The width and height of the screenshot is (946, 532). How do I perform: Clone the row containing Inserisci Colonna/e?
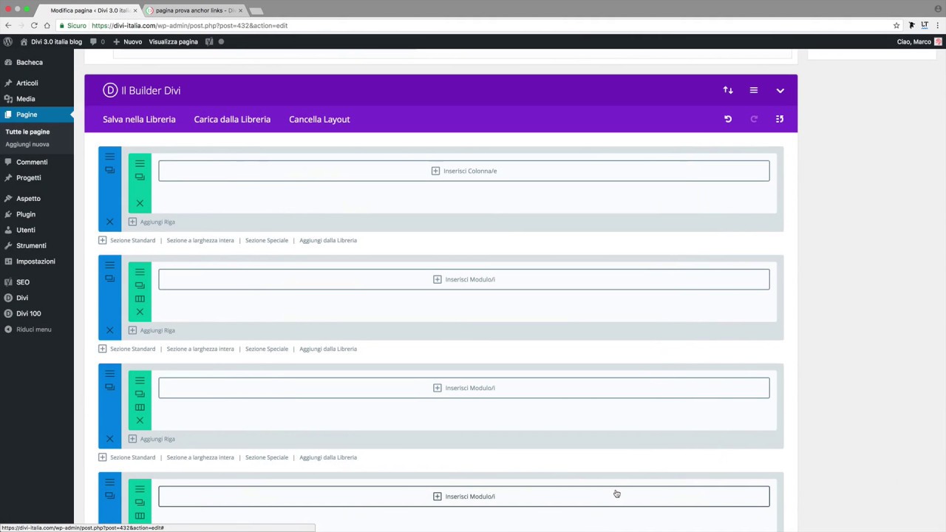140,177
